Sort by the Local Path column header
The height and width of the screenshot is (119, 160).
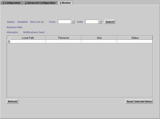coord(28,38)
